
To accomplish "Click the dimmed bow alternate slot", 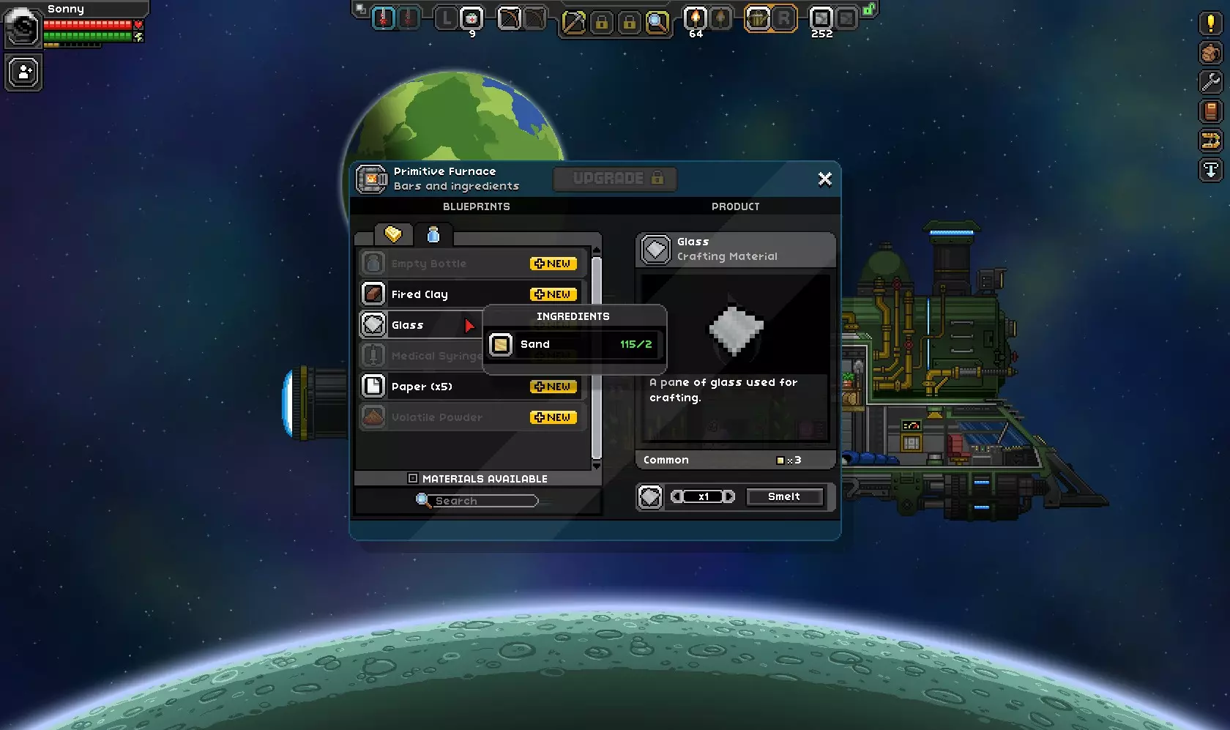I will (535, 18).
